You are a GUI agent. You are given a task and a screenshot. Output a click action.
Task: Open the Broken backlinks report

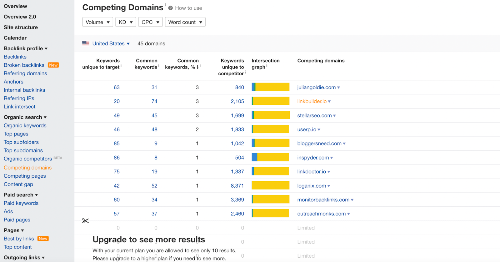(x=24, y=65)
